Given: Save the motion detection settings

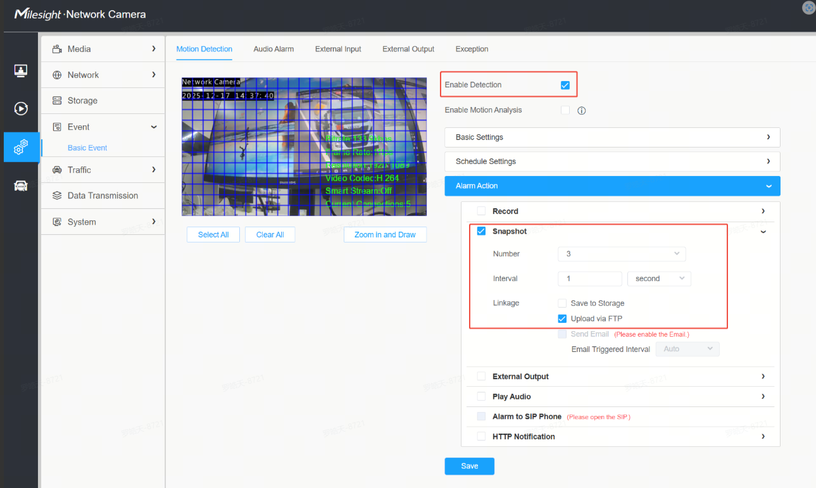Looking at the screenshot, I should pyautogui.click(x=469, y=466).
